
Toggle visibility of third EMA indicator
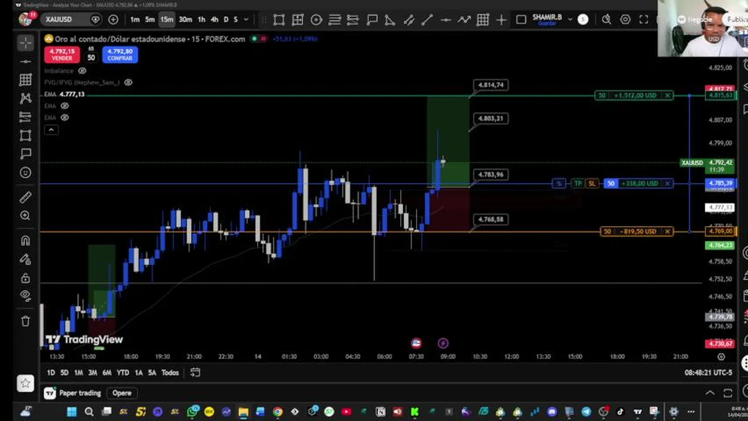[65, 118]
